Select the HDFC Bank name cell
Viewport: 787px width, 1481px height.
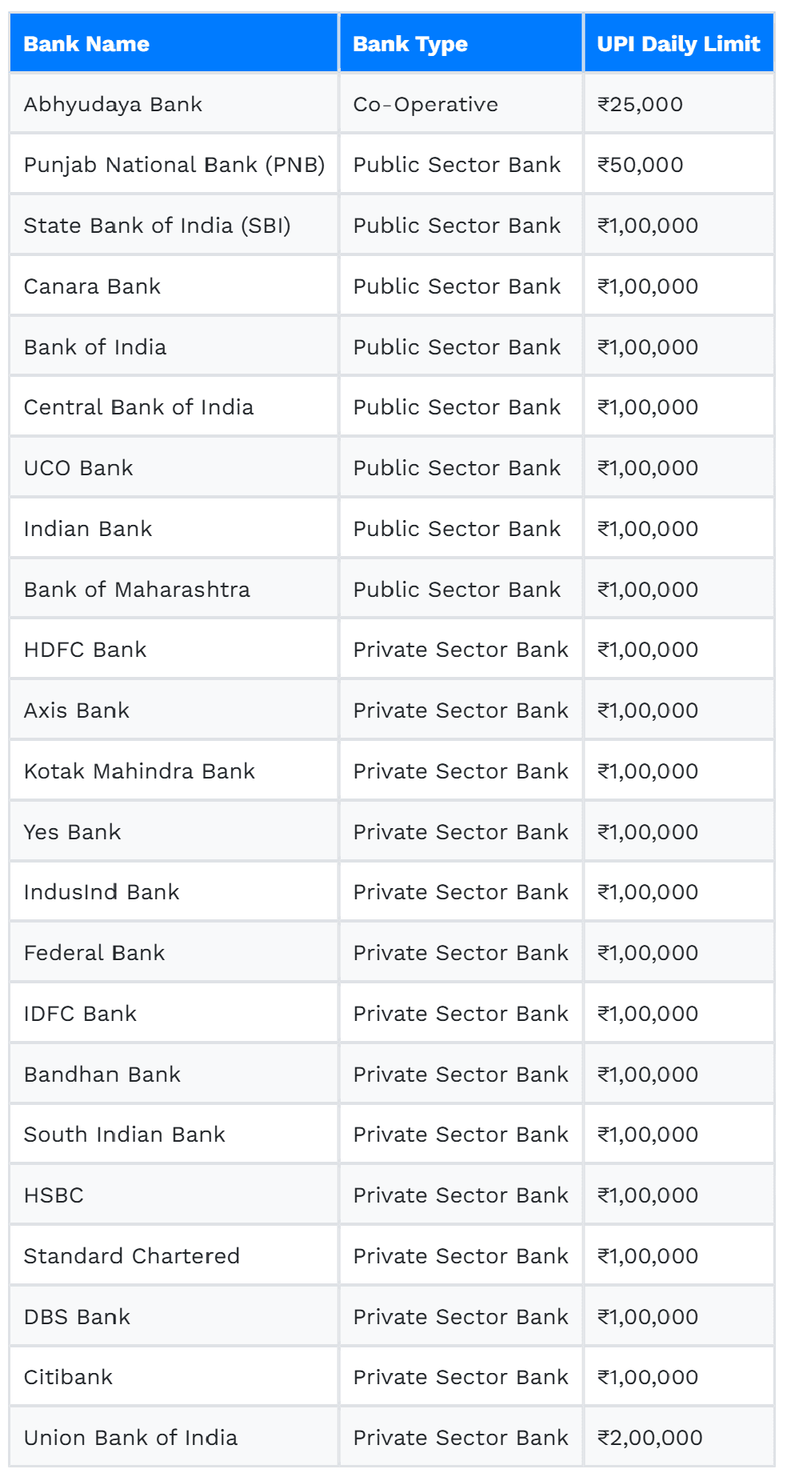coord(174,650)
